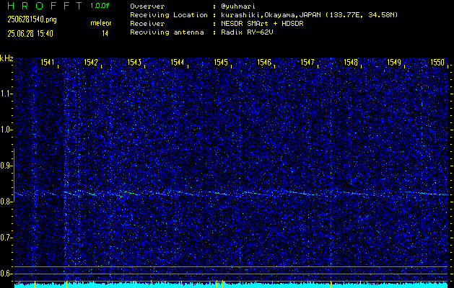Click the 1547 time marker
Screen dimensions: 454x288
pyautogui.click(x=307, y=63)
